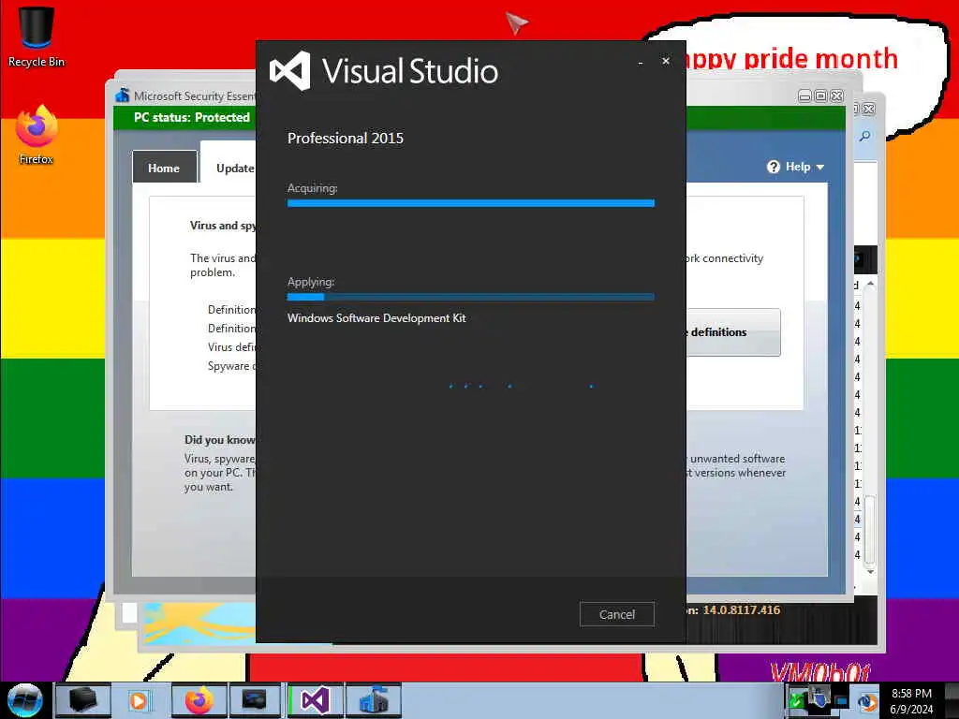Click 'Virus and spy' heading in Security Essentials

(223, 225)
